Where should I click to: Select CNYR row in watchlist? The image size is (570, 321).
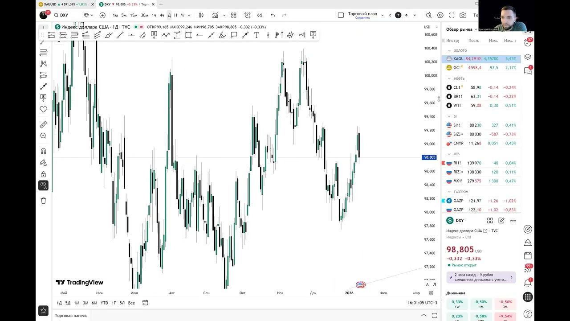click(x=481, y=144)
